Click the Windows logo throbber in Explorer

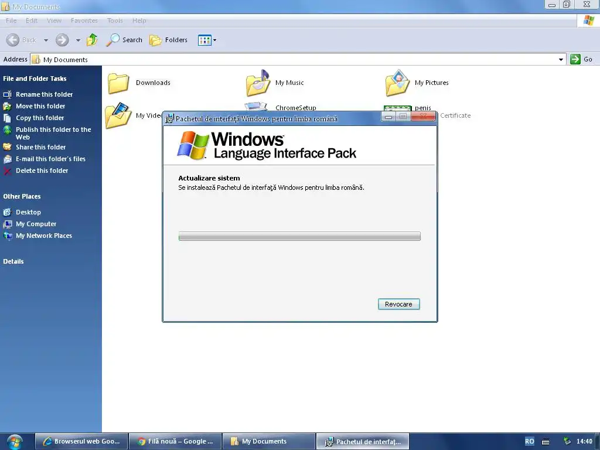tap(588, 21)
